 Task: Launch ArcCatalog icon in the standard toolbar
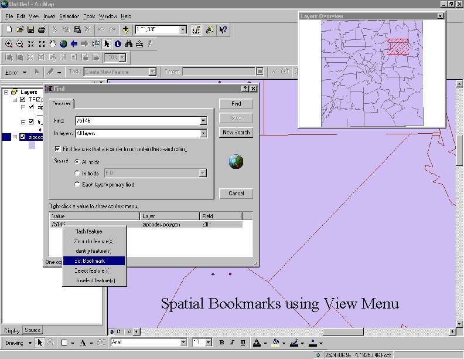click(x=210, y=29)
